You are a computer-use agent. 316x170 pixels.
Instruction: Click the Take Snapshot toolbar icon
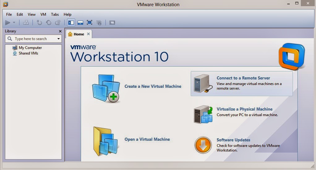click(39, 22)
